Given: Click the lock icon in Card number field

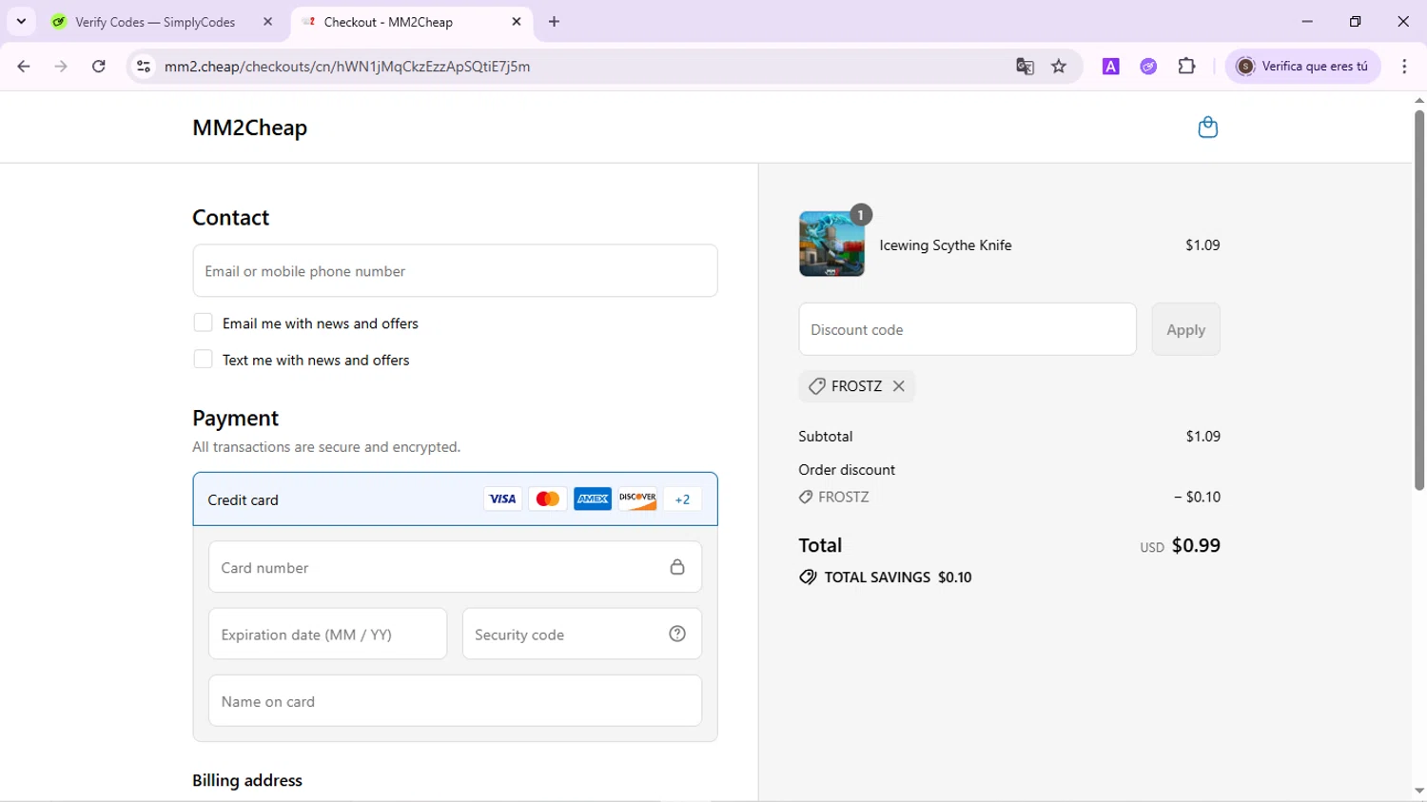Looking at the screenshot, I should click(677, 567).
